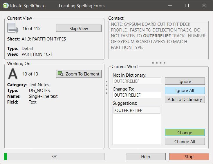Maximize the SpellCheck window

click(x=187, y=5)
